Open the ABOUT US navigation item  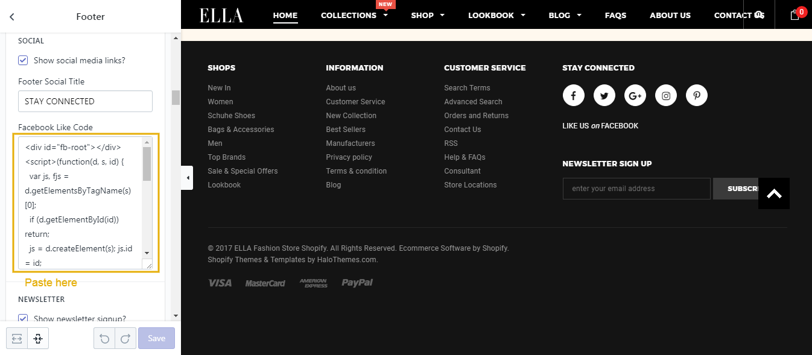(670, 16)
